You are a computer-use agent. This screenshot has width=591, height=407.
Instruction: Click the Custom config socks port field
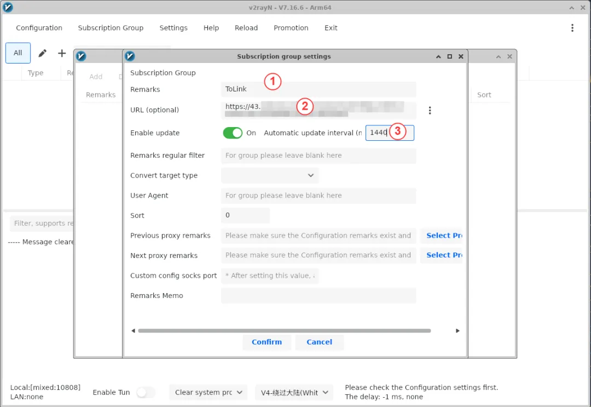click(270, 276)
